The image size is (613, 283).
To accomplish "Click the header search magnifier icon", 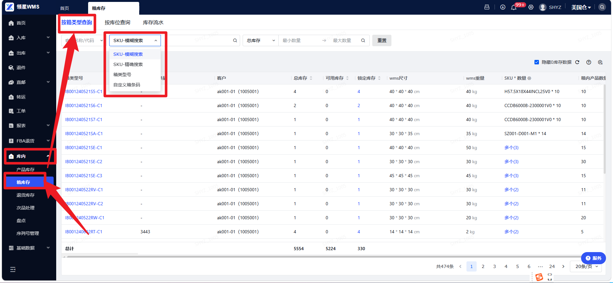I will click(x=602, y=7).
